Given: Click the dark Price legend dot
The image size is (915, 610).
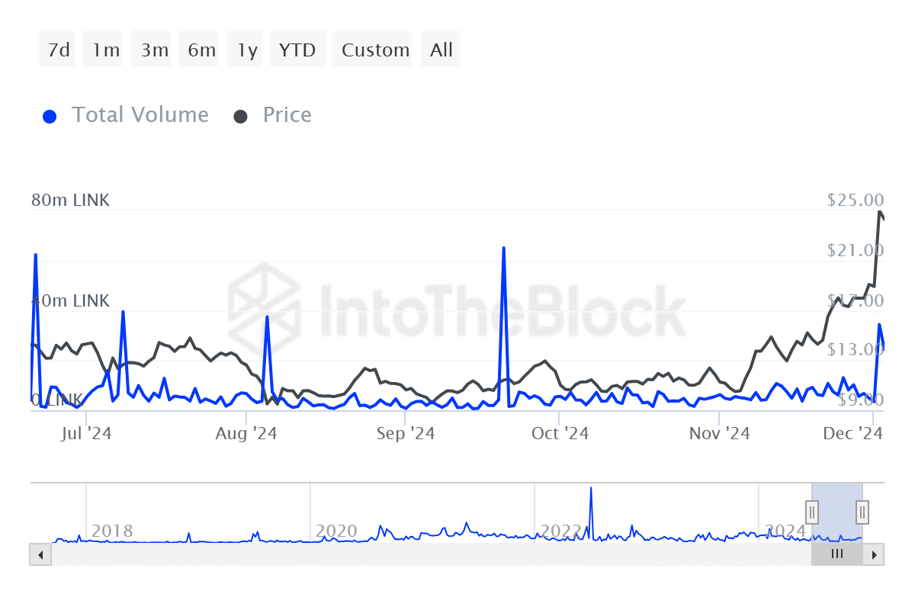Looking at the screenshot, I should click(x=242, y=114).
